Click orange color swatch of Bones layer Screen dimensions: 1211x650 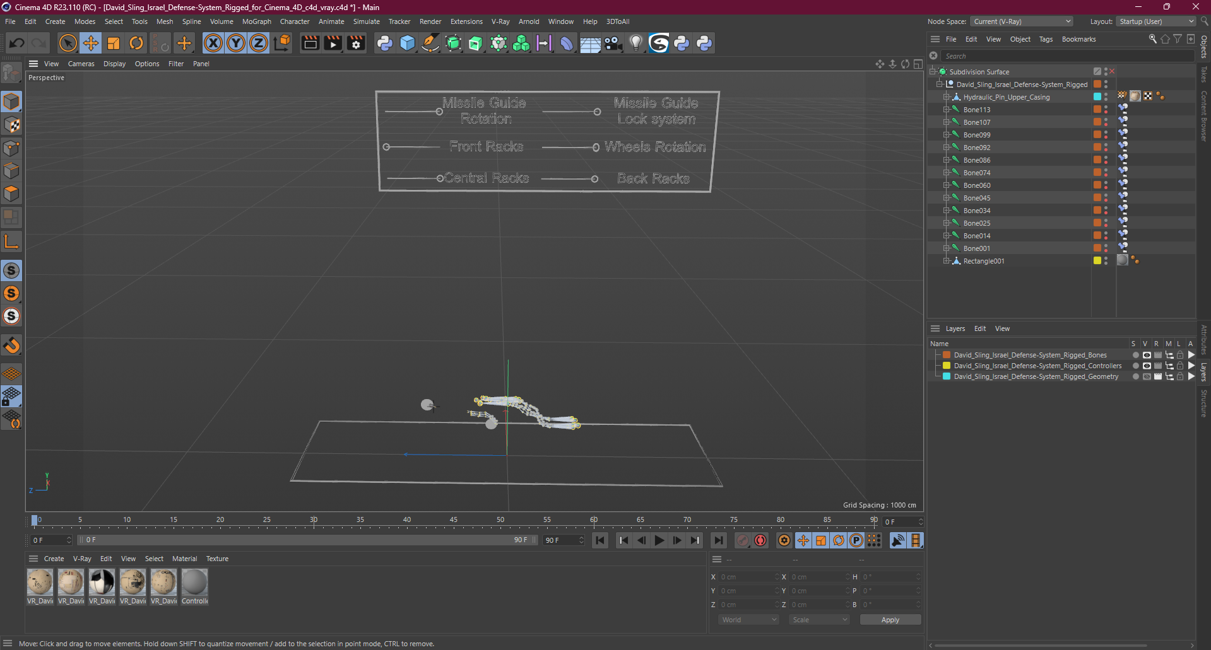coord(947,355)
